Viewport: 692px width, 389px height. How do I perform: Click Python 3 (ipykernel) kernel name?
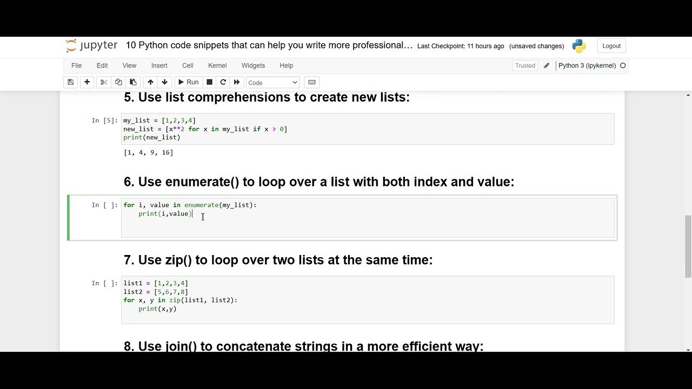[x=587, y=65]
